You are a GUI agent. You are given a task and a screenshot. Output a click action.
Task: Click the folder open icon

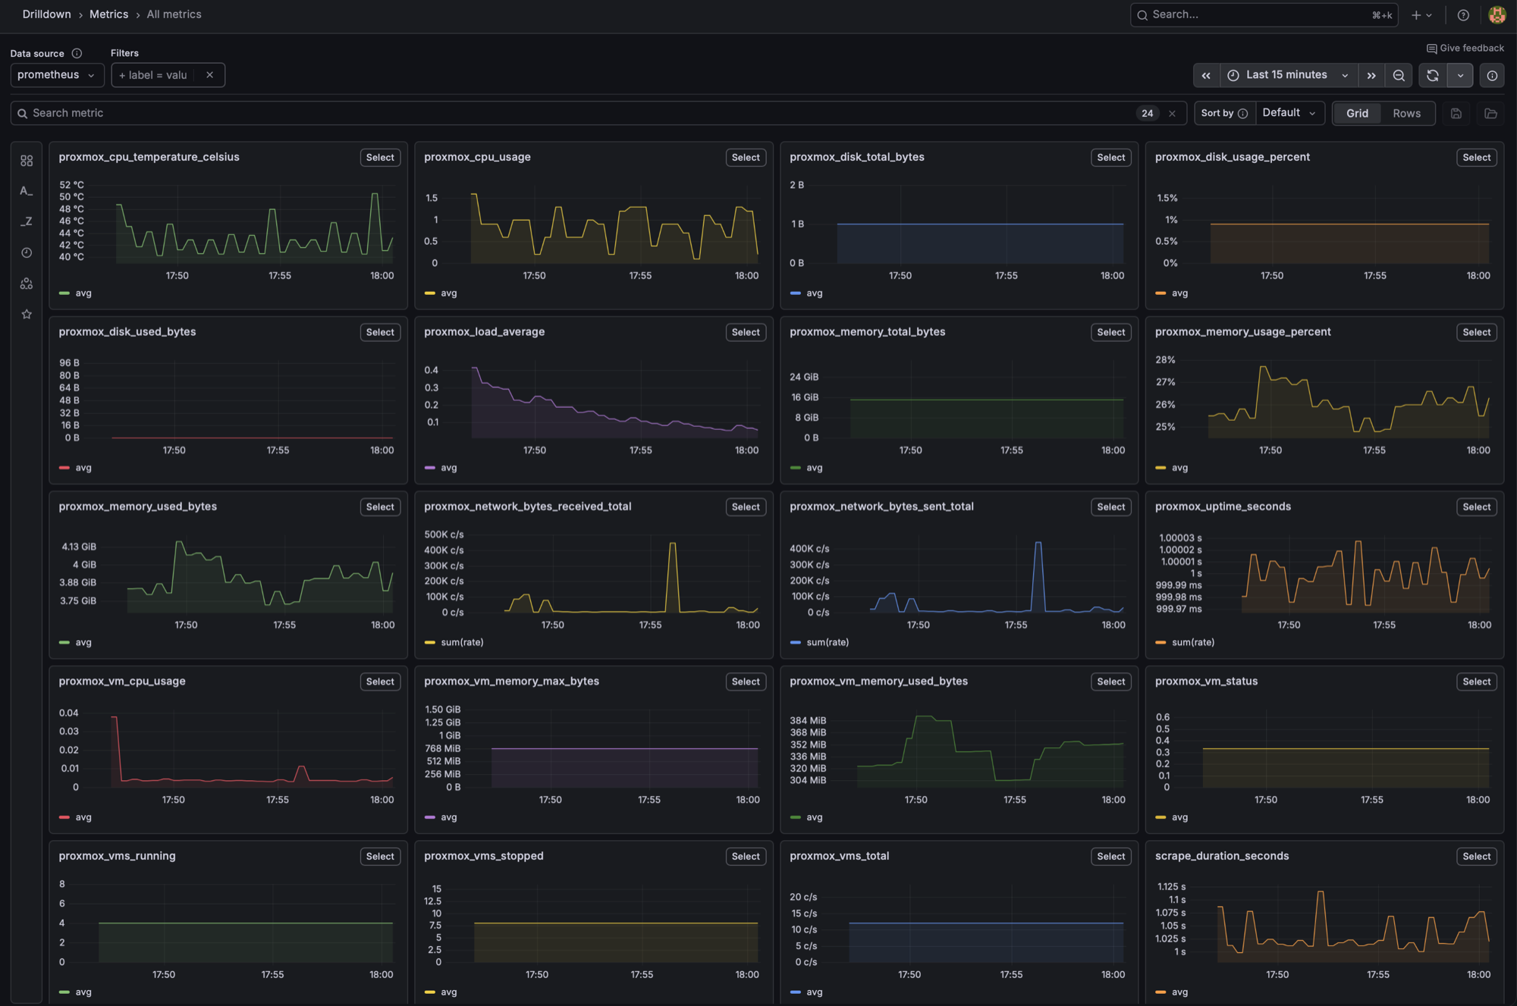(1490, 113)
